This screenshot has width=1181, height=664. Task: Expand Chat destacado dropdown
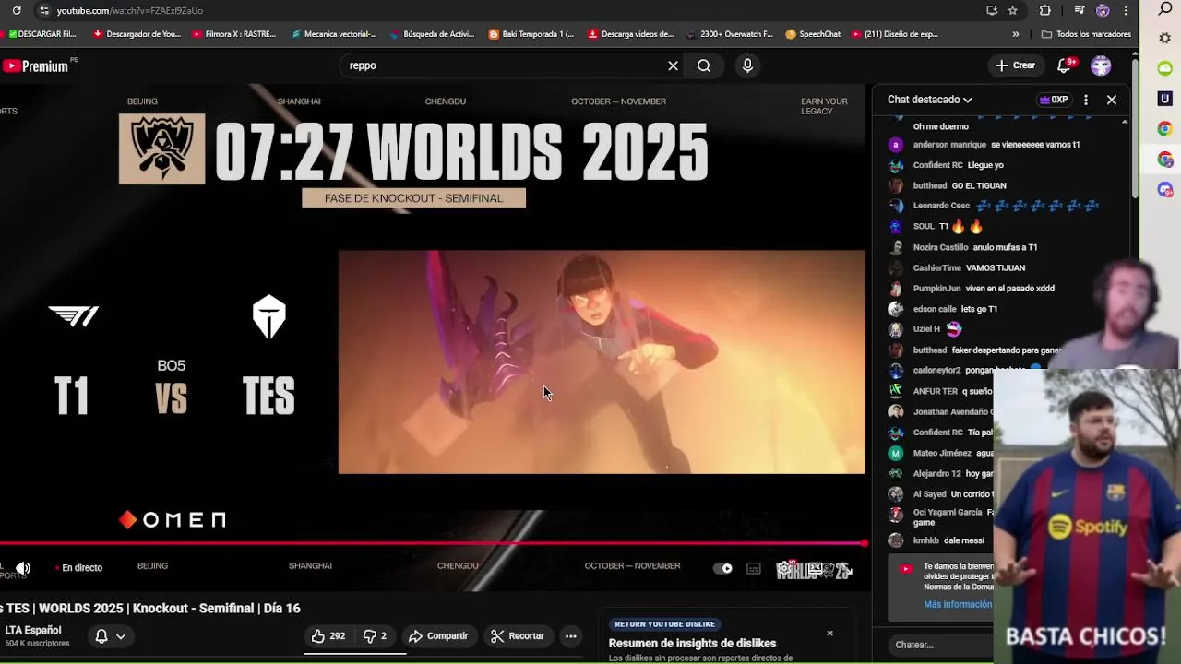pos(929,100)
